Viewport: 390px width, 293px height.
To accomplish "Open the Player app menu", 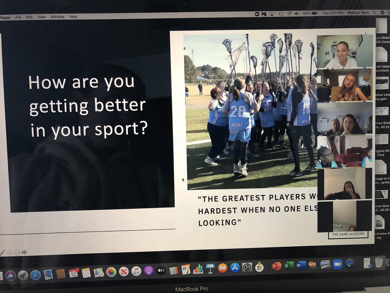I will pyautogui.click(x=5, y=18).
